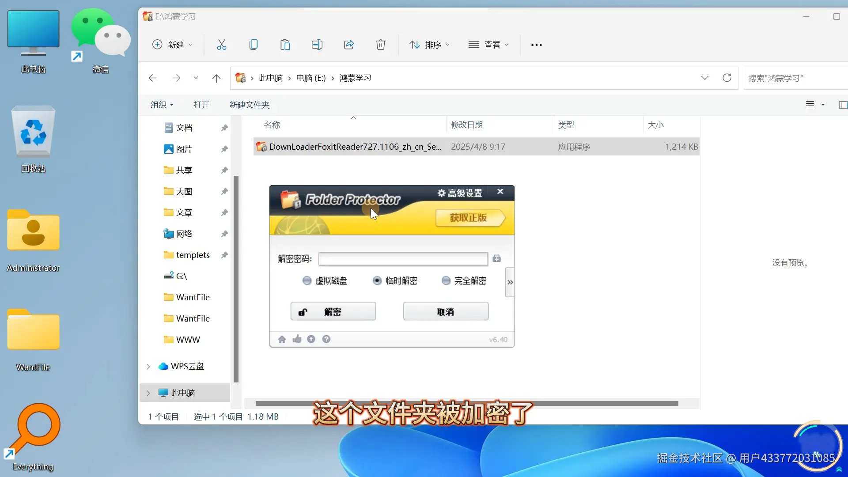Open the 组织 dropdown menu
The height and width of the screenshot is (477, 848).
161,105
